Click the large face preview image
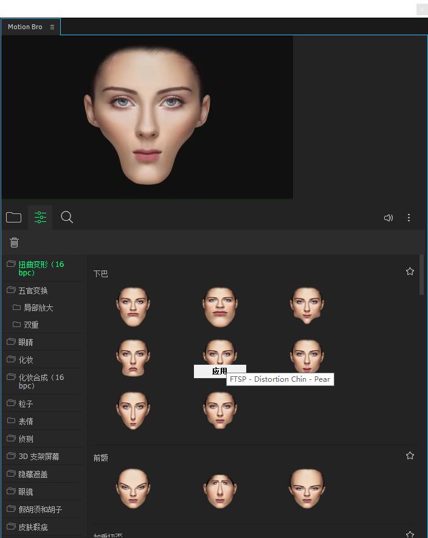 coord(147,117)
